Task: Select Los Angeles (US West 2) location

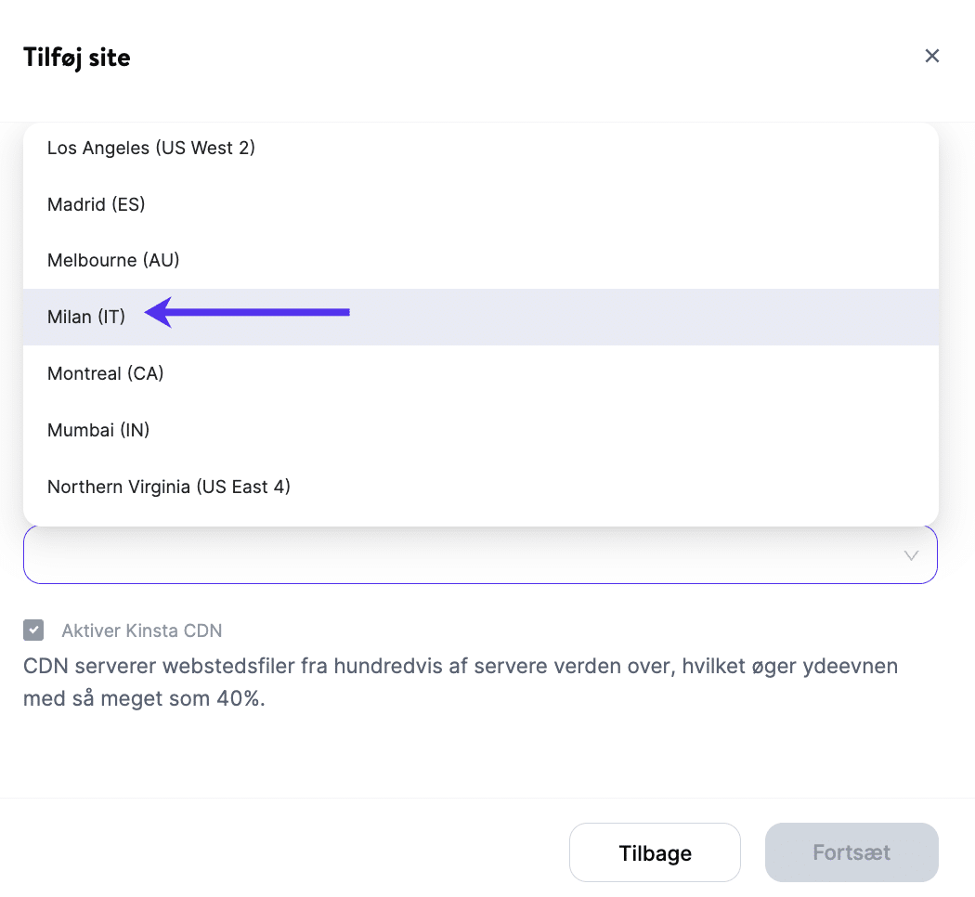Action: (x=151, y=148)
